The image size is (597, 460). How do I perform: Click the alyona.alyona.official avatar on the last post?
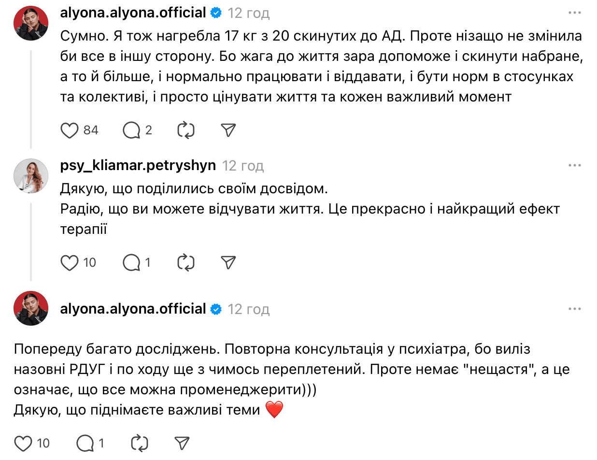(30, 308)
